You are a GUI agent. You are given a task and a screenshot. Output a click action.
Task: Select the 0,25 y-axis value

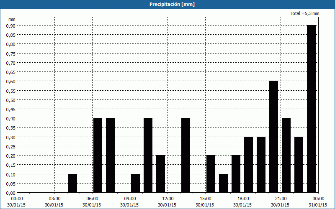(11, 147)
